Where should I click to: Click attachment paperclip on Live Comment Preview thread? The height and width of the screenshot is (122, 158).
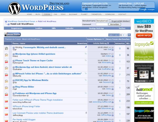(86, 113)
